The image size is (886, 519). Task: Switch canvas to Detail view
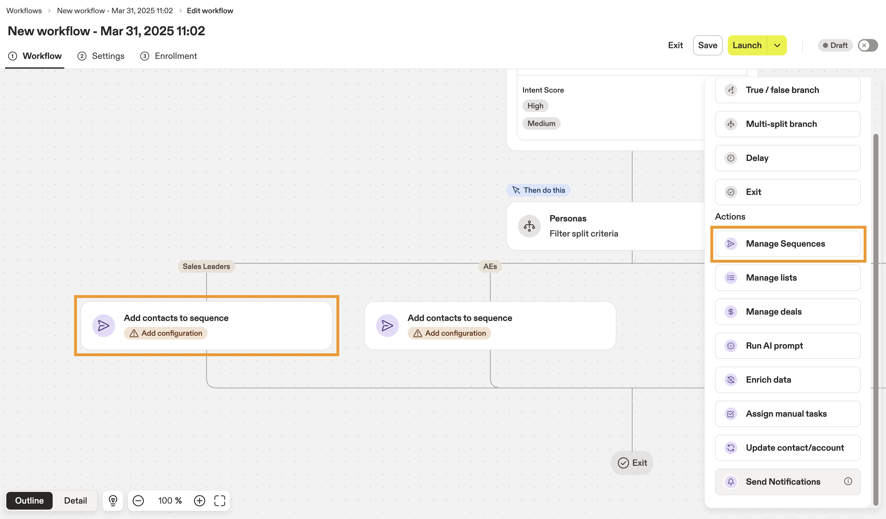pyautogui.click(x=75, y=500)
